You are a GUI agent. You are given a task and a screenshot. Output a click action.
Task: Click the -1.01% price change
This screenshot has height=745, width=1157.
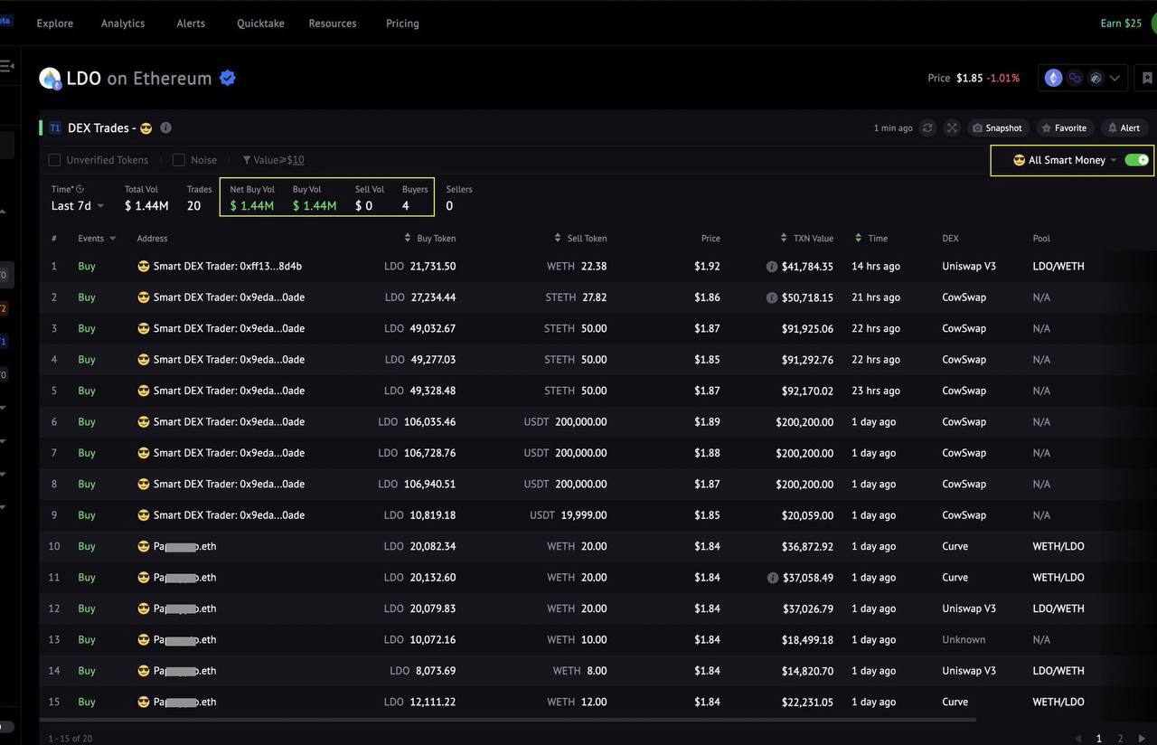click(1002, 79)
